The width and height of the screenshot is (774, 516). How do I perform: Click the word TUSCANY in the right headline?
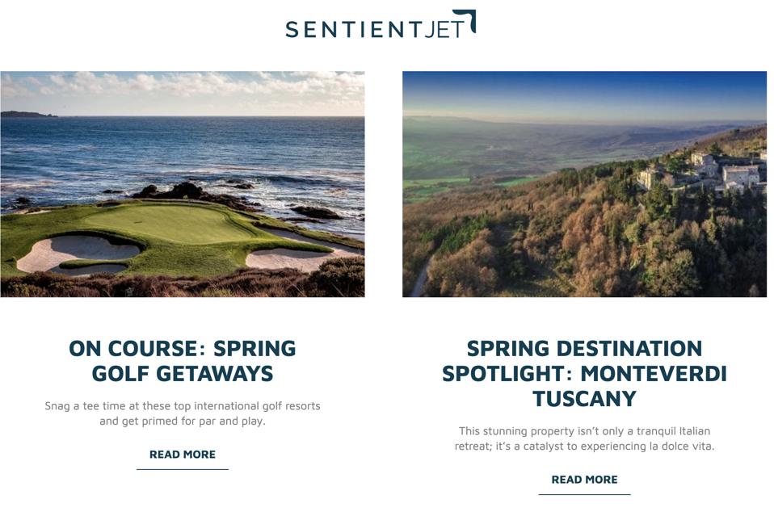[x=584, y=399]
